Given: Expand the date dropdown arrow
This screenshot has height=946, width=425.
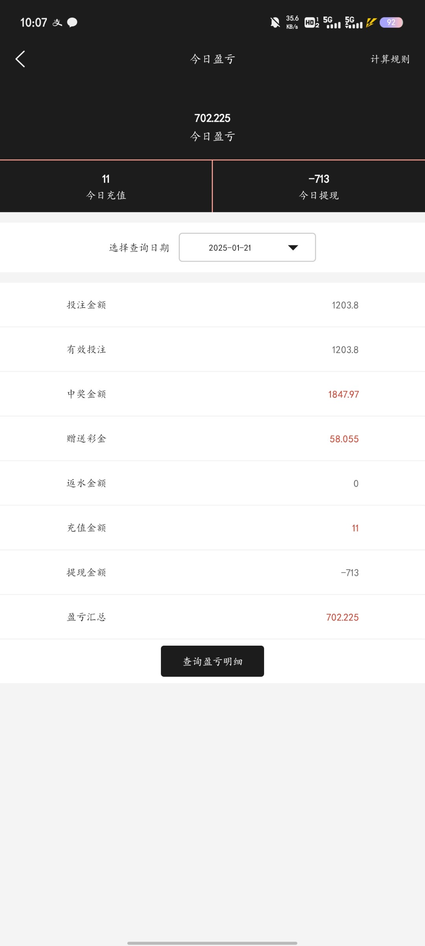Looking at the screenshot, I should click(x=293, y=248).
